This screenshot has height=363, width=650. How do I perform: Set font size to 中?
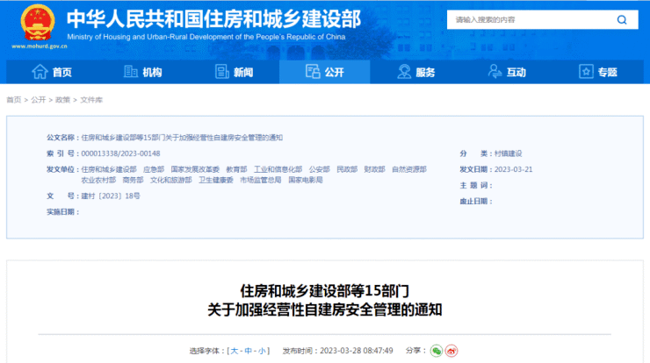[x=249, y=351]
